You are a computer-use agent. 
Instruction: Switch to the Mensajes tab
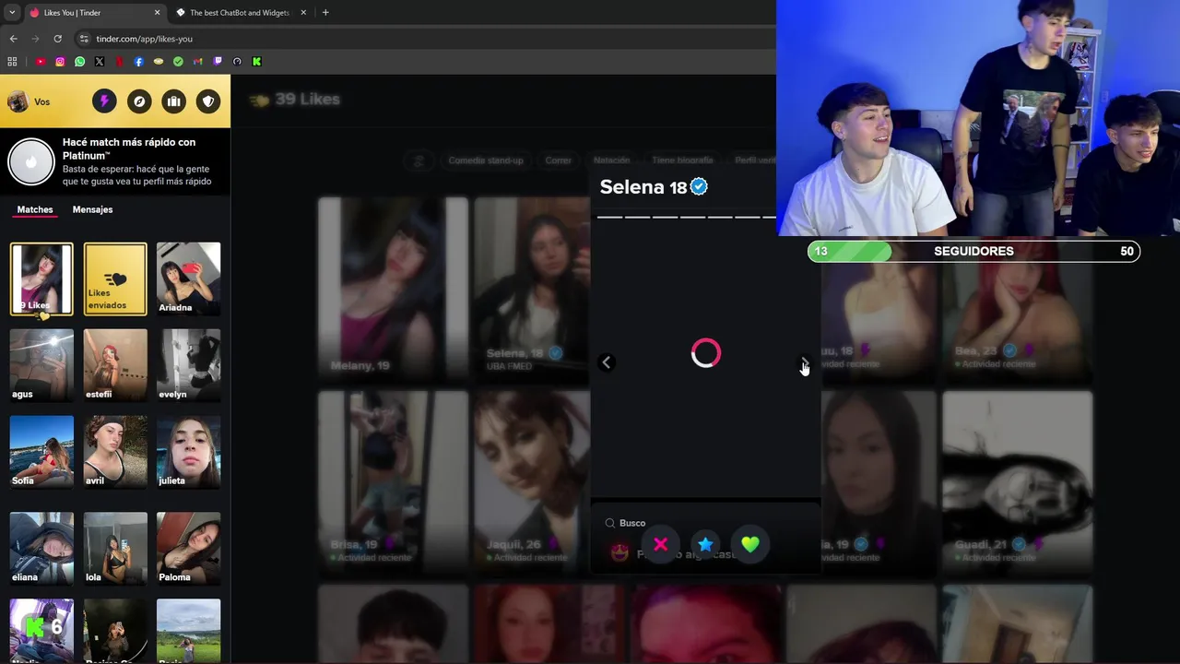pos(92,209)
